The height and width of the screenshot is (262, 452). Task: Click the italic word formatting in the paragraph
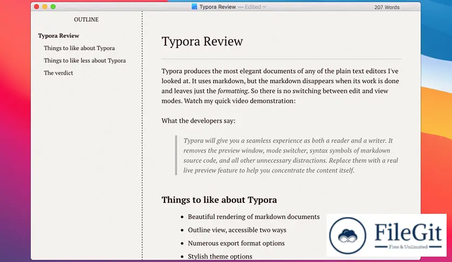click(x=232, y=91)
